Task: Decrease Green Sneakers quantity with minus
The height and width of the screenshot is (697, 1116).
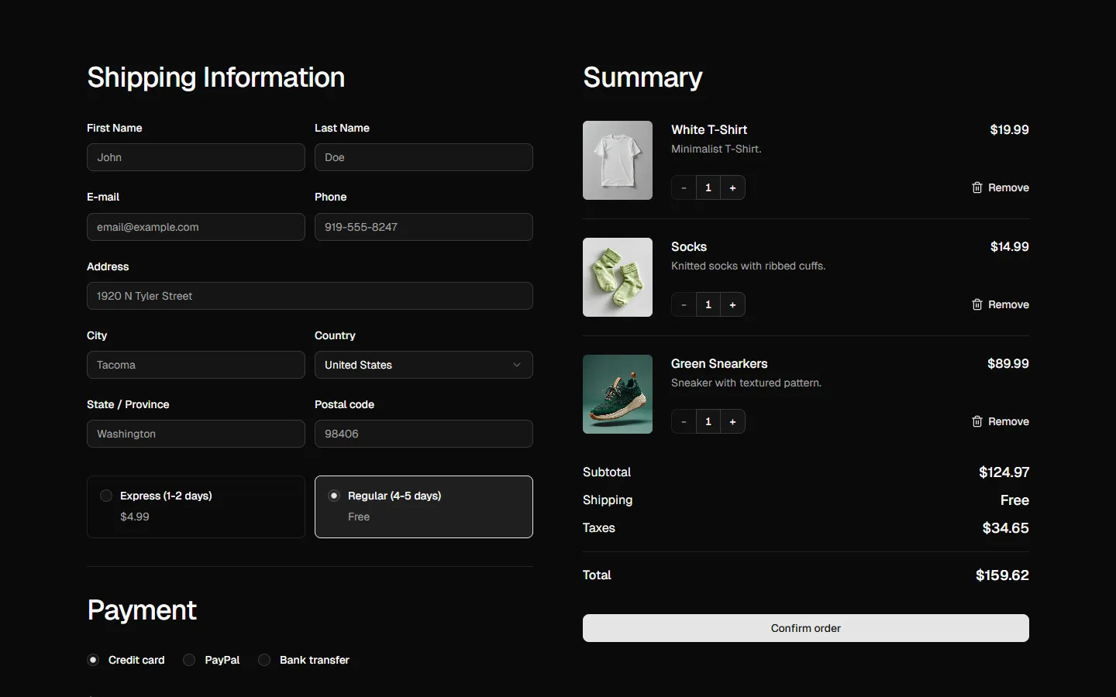Action: tap(684, 421)
